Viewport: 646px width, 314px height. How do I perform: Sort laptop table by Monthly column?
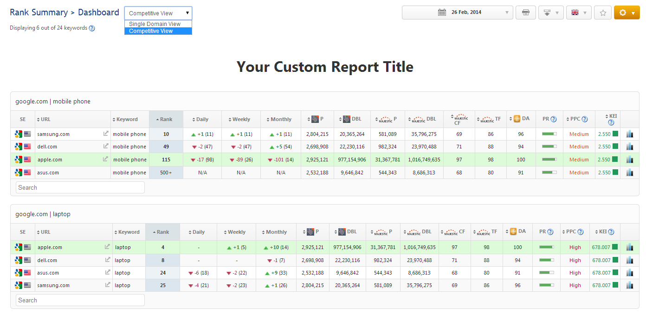click(276, 232)
